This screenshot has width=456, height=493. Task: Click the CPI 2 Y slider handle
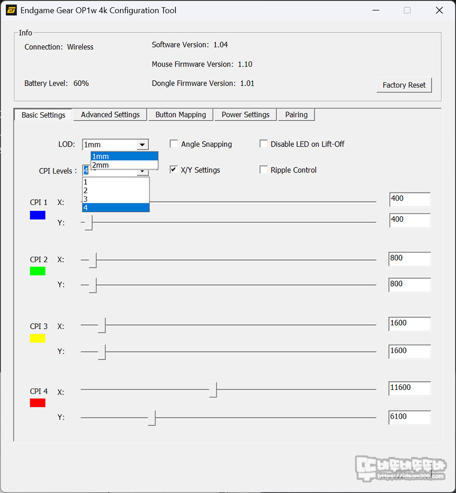pos(93,285)
